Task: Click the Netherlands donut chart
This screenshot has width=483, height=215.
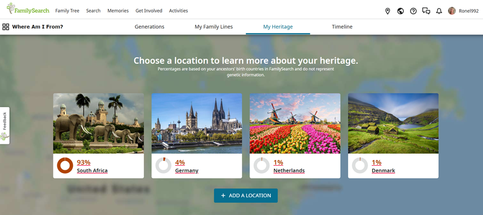Action: [262, 166]
